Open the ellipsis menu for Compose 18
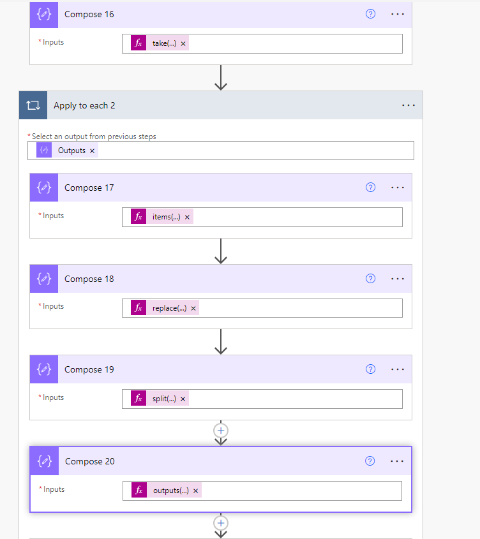The image size is (480, 539). click(398, 278)
